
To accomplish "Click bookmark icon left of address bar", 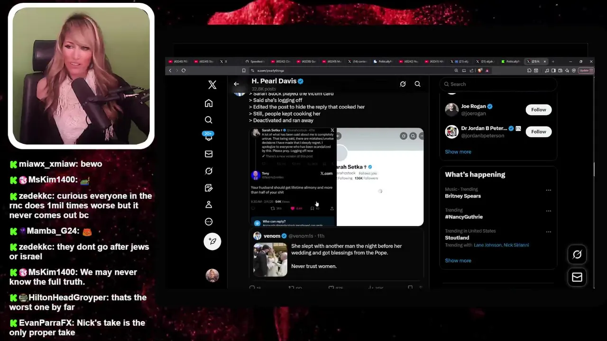I will 244,71.
